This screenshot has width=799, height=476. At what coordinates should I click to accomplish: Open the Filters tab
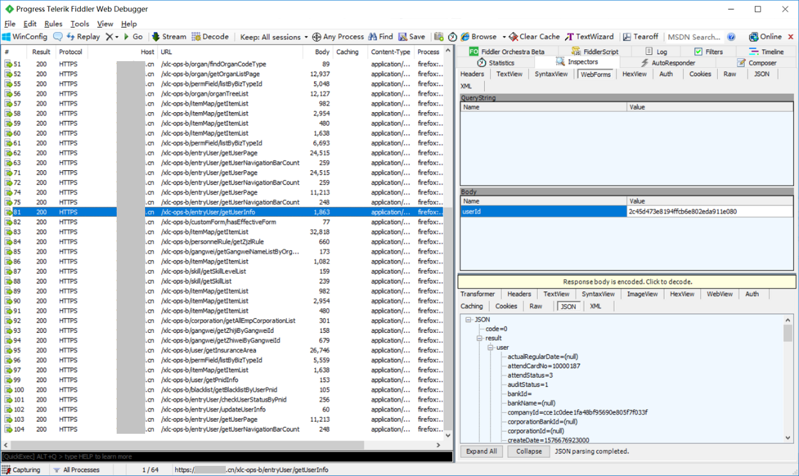tap(708, 52)
